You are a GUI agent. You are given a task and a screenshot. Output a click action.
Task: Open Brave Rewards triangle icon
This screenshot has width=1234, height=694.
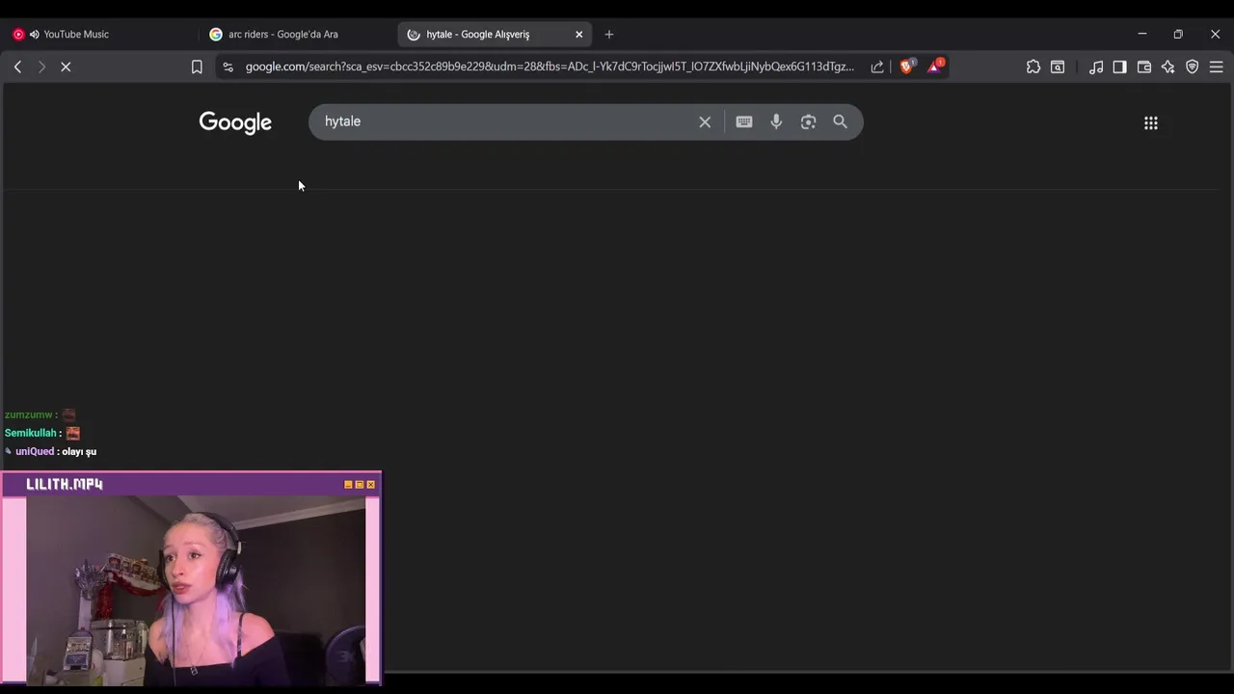point(935,67)
